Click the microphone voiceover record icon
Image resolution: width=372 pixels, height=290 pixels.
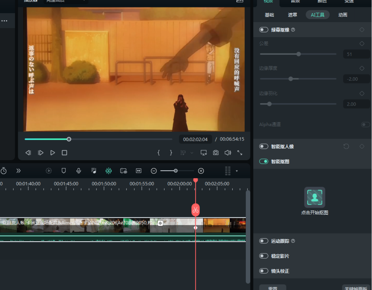click(79, 171)
